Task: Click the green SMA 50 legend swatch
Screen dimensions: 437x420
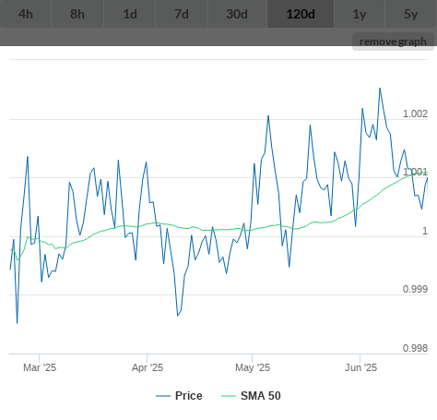Action: [x=229, y=396]
